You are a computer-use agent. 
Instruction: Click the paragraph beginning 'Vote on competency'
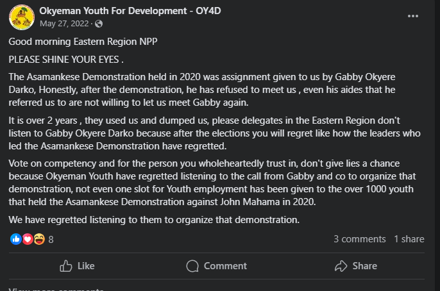(212, 183)
